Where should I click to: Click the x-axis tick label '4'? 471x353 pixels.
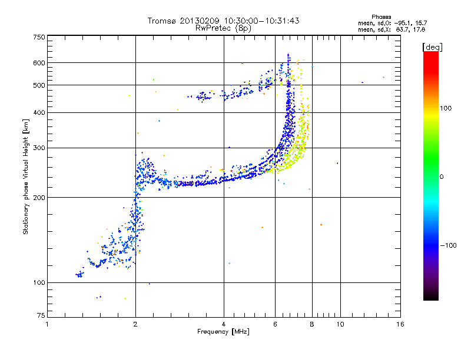pyautogui.click(x=224, y=324)
